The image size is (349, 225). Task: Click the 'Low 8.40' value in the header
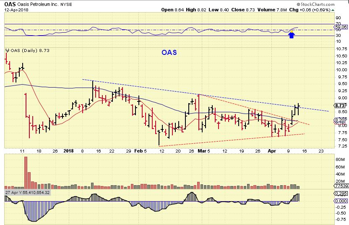(x=219, y=10)
